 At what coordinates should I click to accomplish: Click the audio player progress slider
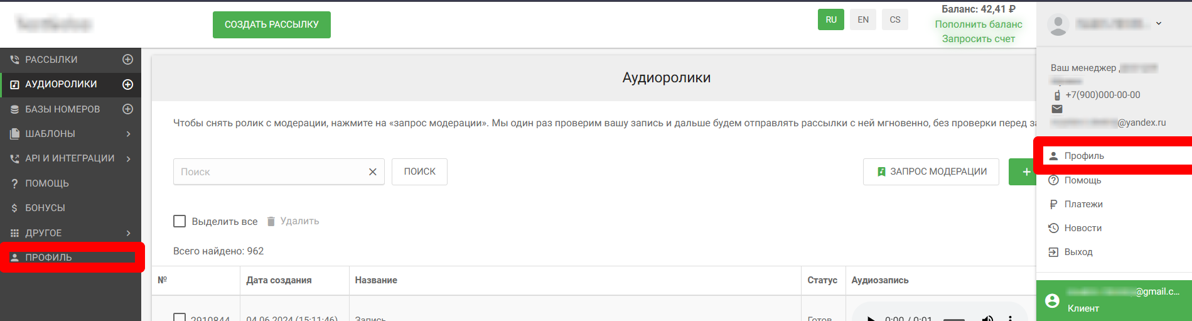[x=953, y=319]
